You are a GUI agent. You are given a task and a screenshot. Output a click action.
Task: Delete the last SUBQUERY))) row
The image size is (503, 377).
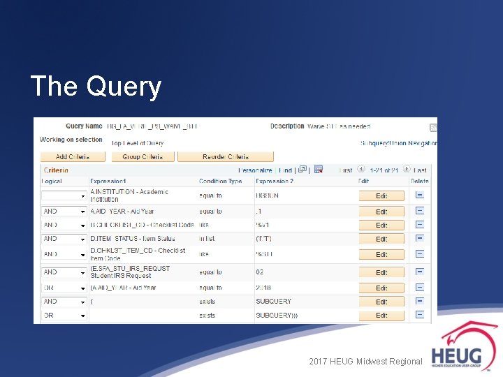[420, 315]
